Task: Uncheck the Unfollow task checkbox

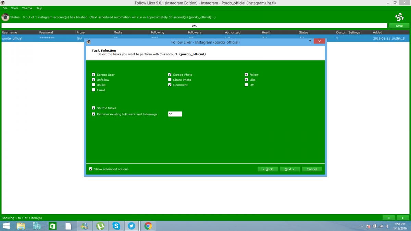Action: pyautogui.click(x=94, y=80)
